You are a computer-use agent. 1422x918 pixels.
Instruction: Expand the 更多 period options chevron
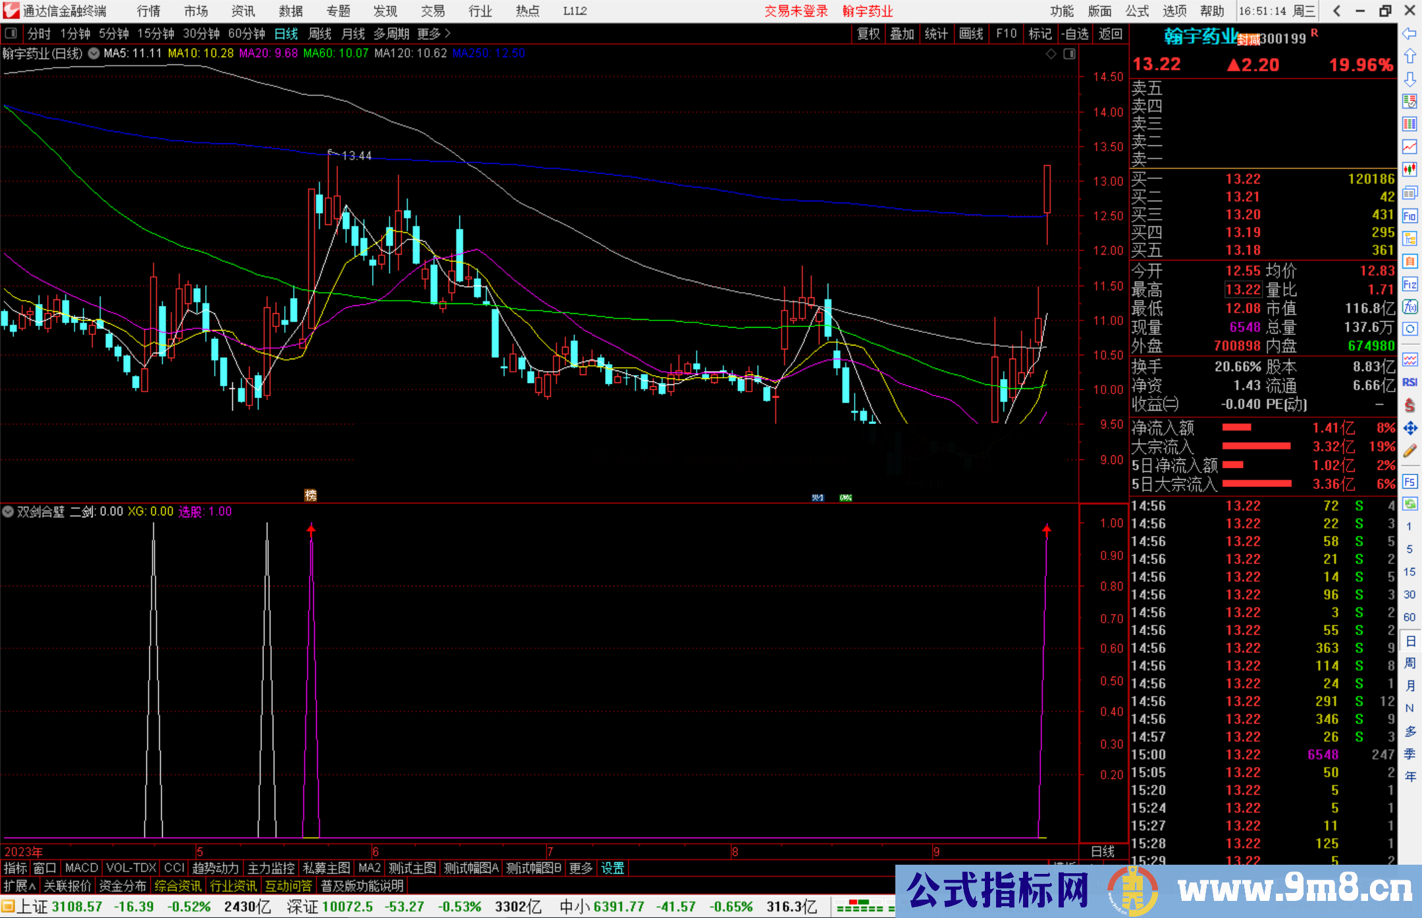448,34
